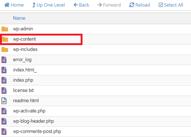Select the wp-activate.php file
This screenshot has height=137, width=191.
point(29,111)
